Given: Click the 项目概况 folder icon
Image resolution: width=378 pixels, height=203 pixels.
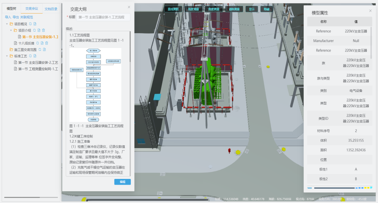Looking at the screenshot, I should 11,24.
